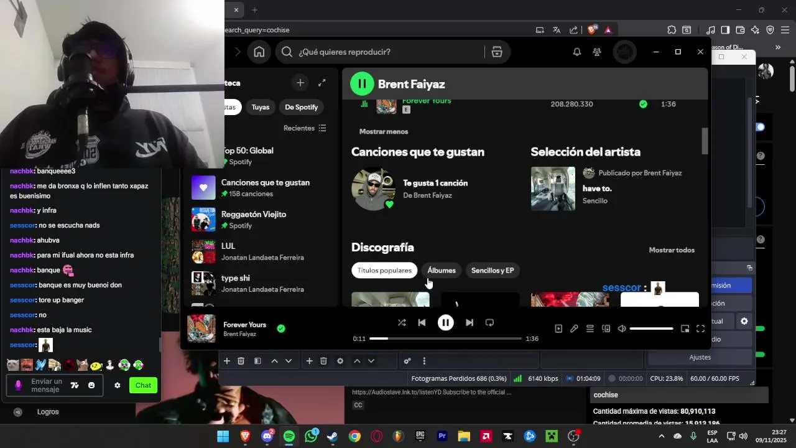The height and width of the screenshot is (448, 796).
Task: Toggle liked checkmark beside Forever Yours in player
Action: [x=281, y=329]
